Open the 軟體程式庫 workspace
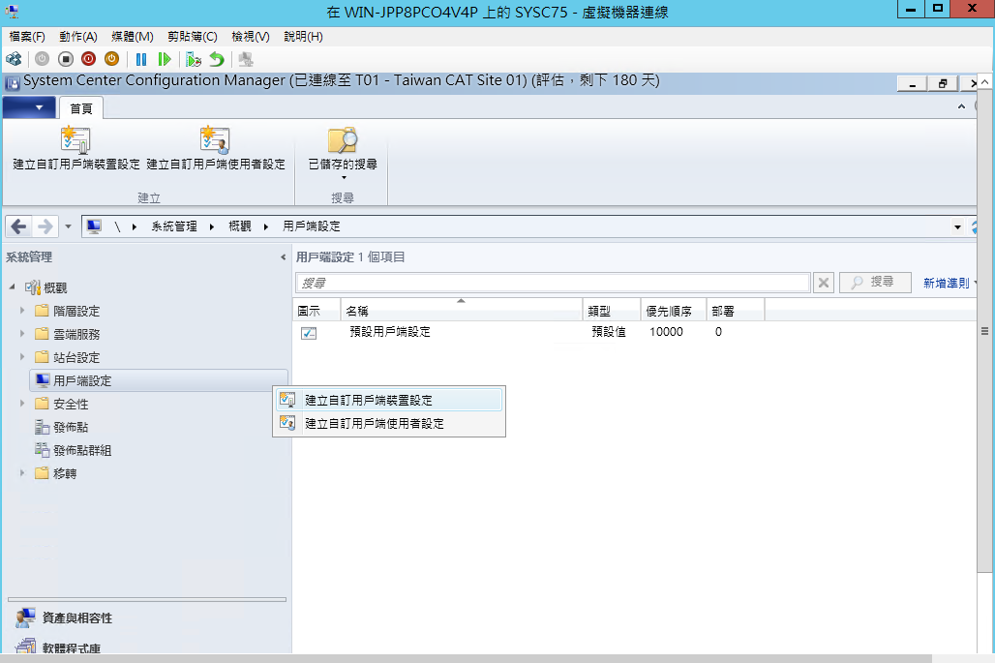The image size is (995, 663). coord(58,648)
